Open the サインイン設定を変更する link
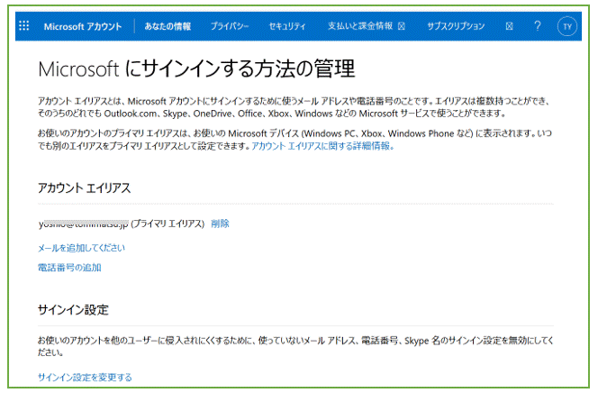Viewport: 598px width, 393px height. coord(85,377)
